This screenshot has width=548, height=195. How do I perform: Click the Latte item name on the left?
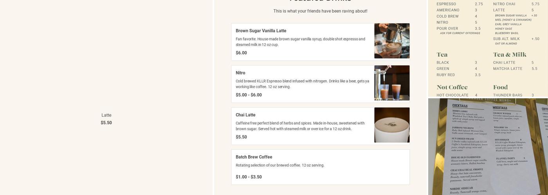[106, 115]
